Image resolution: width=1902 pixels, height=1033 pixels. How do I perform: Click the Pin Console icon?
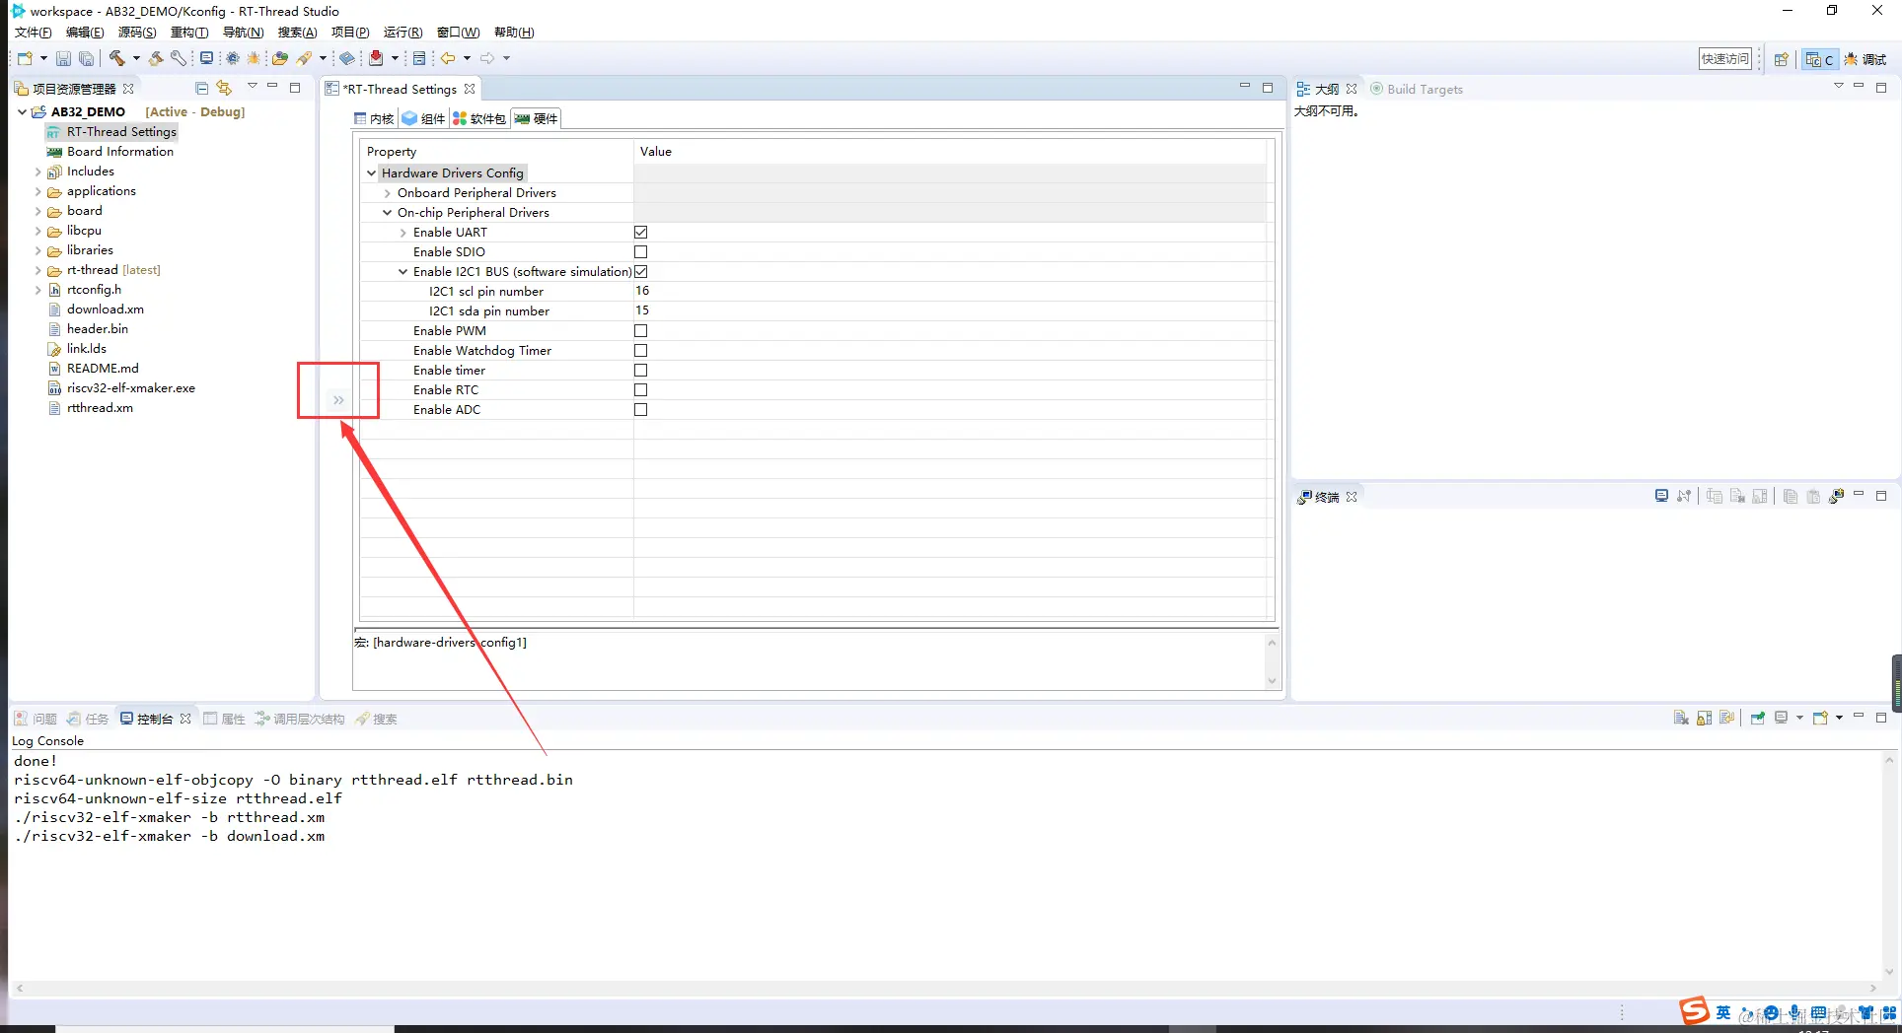click(1758, 718)
